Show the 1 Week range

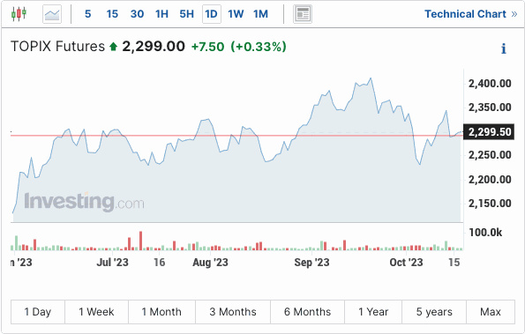(96, 312)
